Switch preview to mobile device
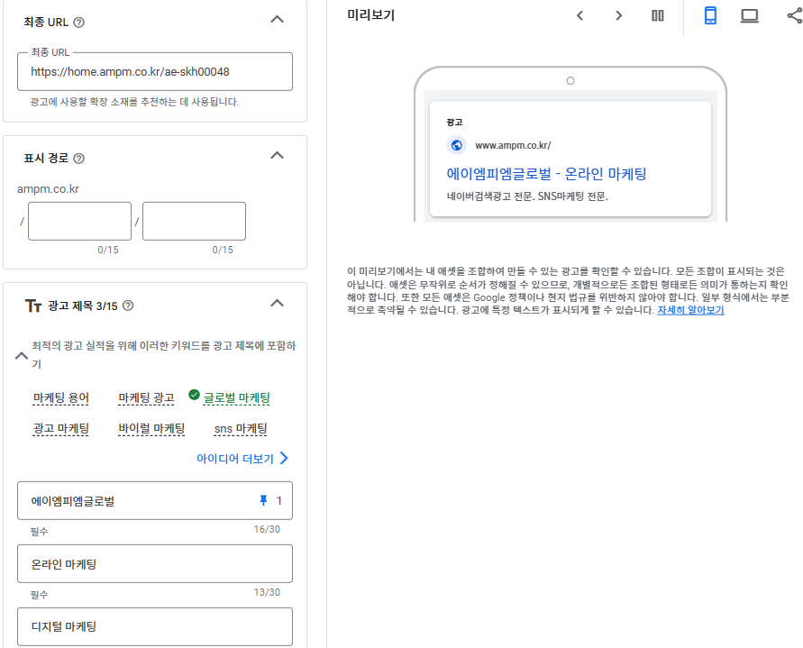Screen dimensions: 803x648 tap(710, 16)
